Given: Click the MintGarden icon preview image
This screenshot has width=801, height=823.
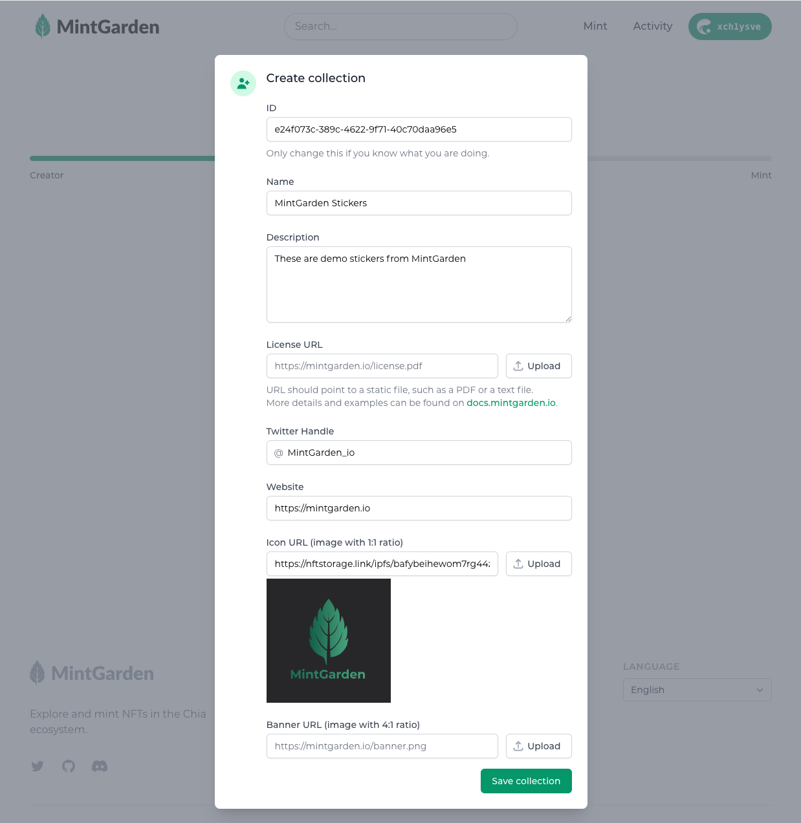Looking at the screenshot, I should [329, 641].
